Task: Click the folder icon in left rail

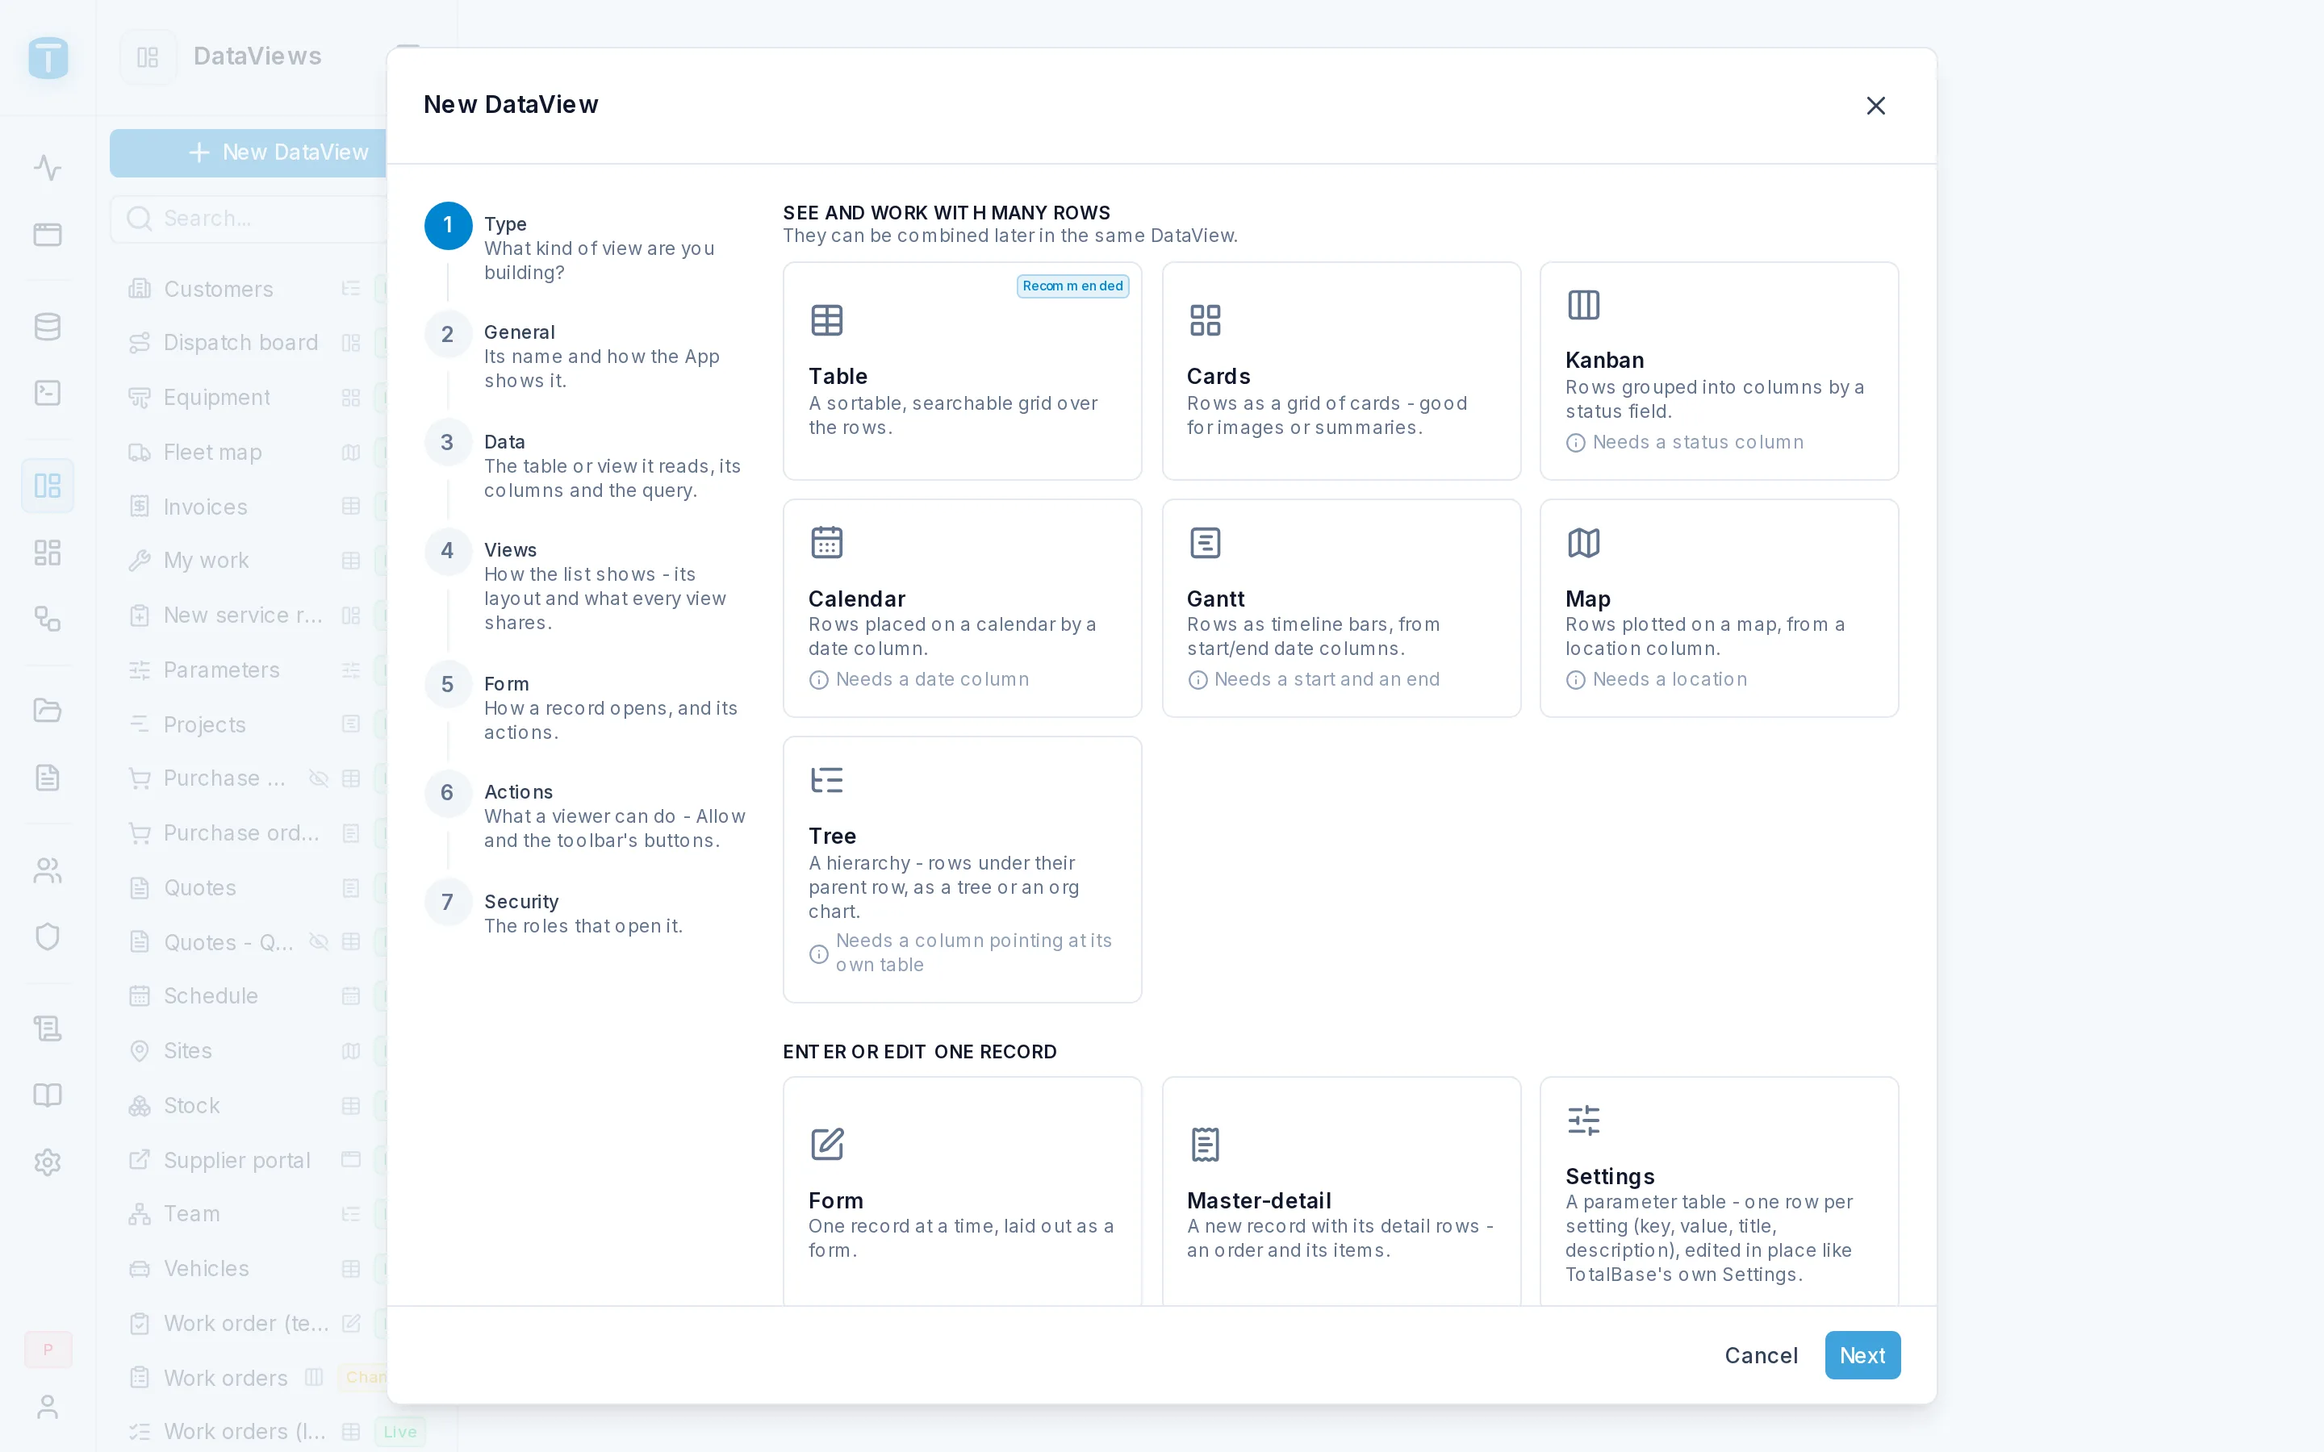Action: pyautogui.click(x=47, y=711)
